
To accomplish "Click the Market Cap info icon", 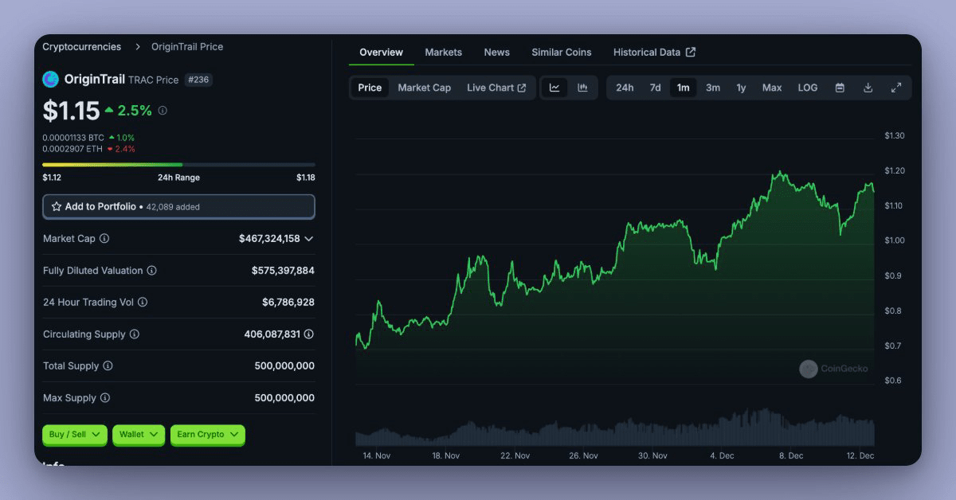I will click(104, 239).
